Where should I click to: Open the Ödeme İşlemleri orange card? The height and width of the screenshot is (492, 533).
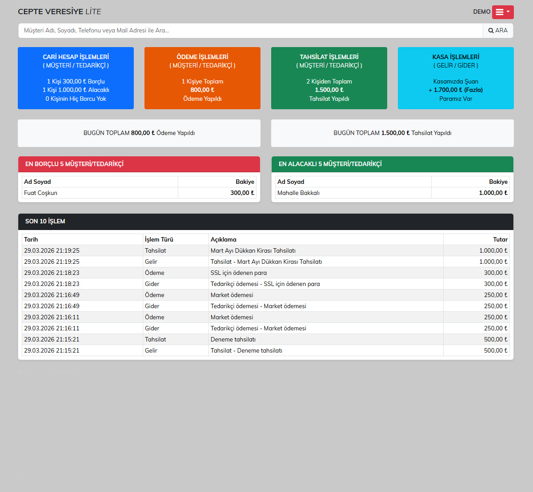point(202,78)
